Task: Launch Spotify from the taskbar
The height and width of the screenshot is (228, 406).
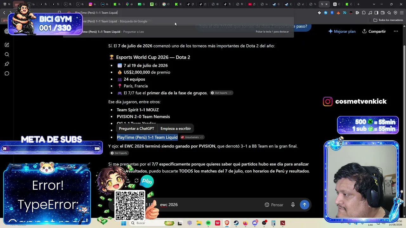Action: click(x=208, y=223)
